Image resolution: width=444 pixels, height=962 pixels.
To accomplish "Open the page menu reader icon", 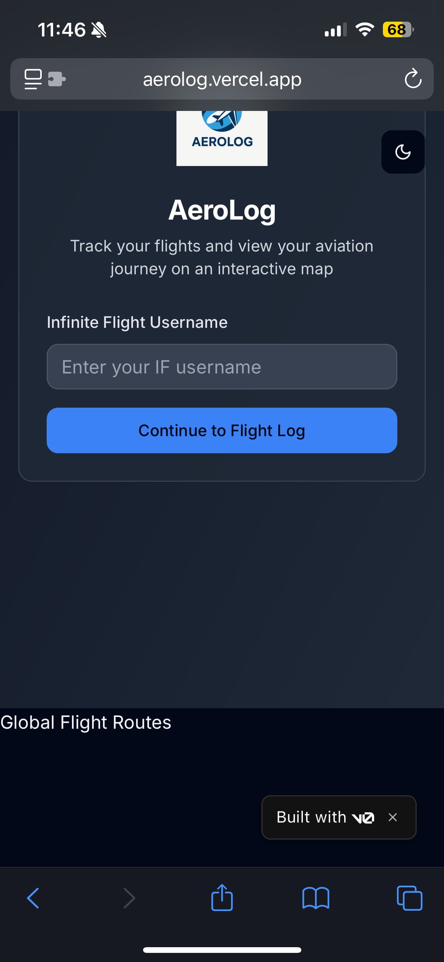I will [33, 79].
